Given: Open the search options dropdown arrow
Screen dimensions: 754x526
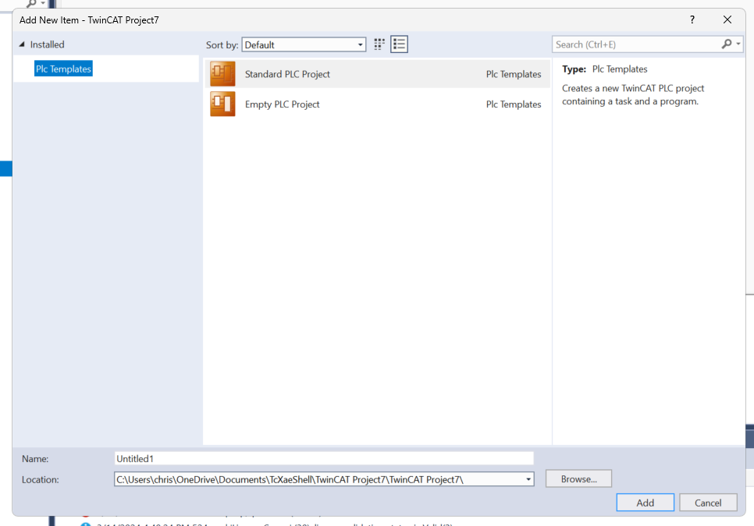Looking at the screenshot, I should click(738, 44).
